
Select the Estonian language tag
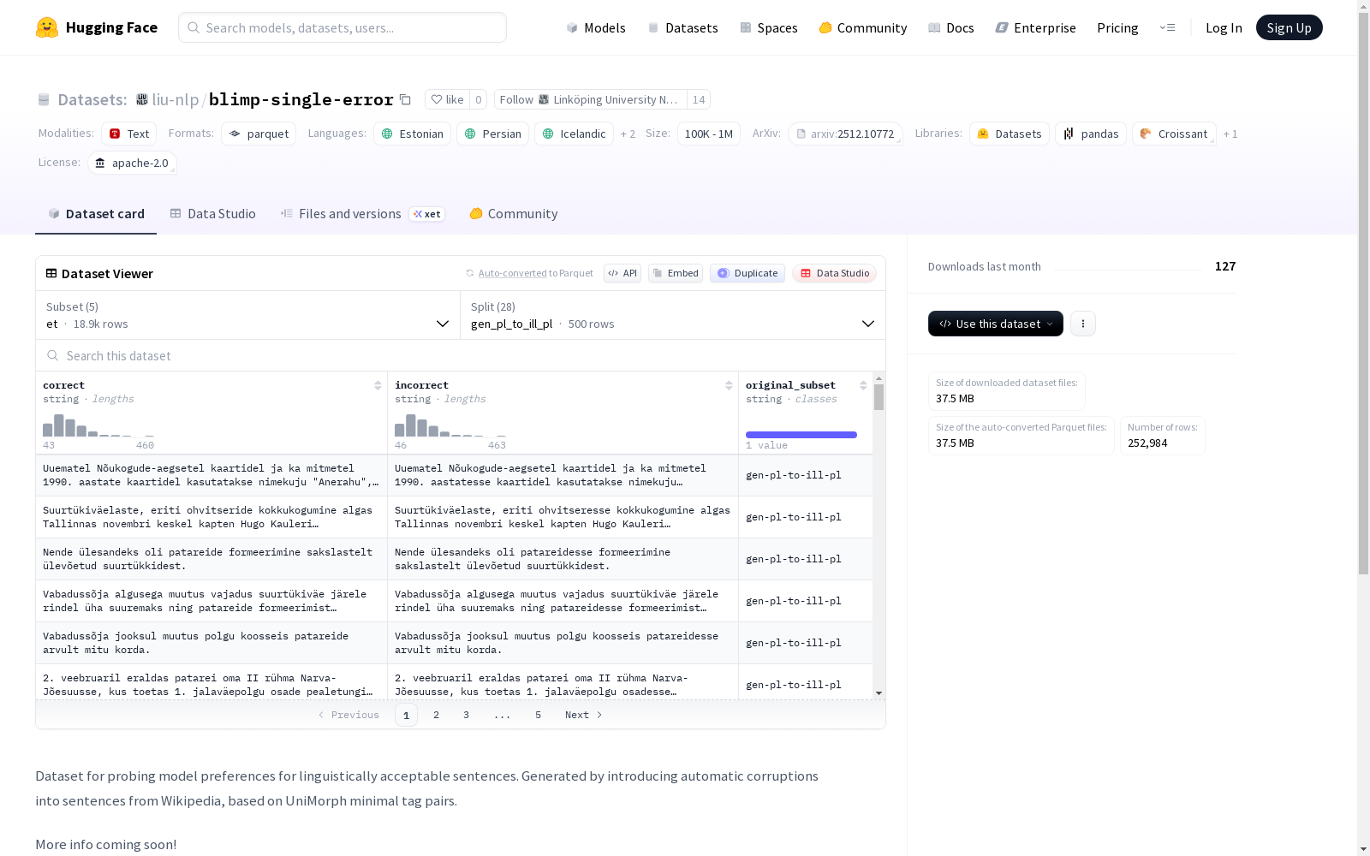pos(412,134)
